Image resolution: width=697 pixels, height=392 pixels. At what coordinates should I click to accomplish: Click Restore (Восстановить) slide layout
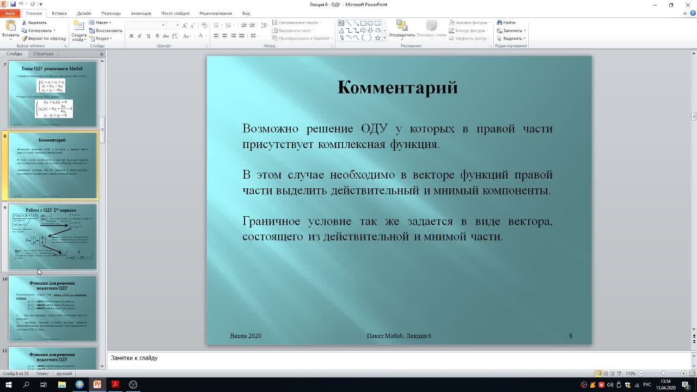click(106, 30)
